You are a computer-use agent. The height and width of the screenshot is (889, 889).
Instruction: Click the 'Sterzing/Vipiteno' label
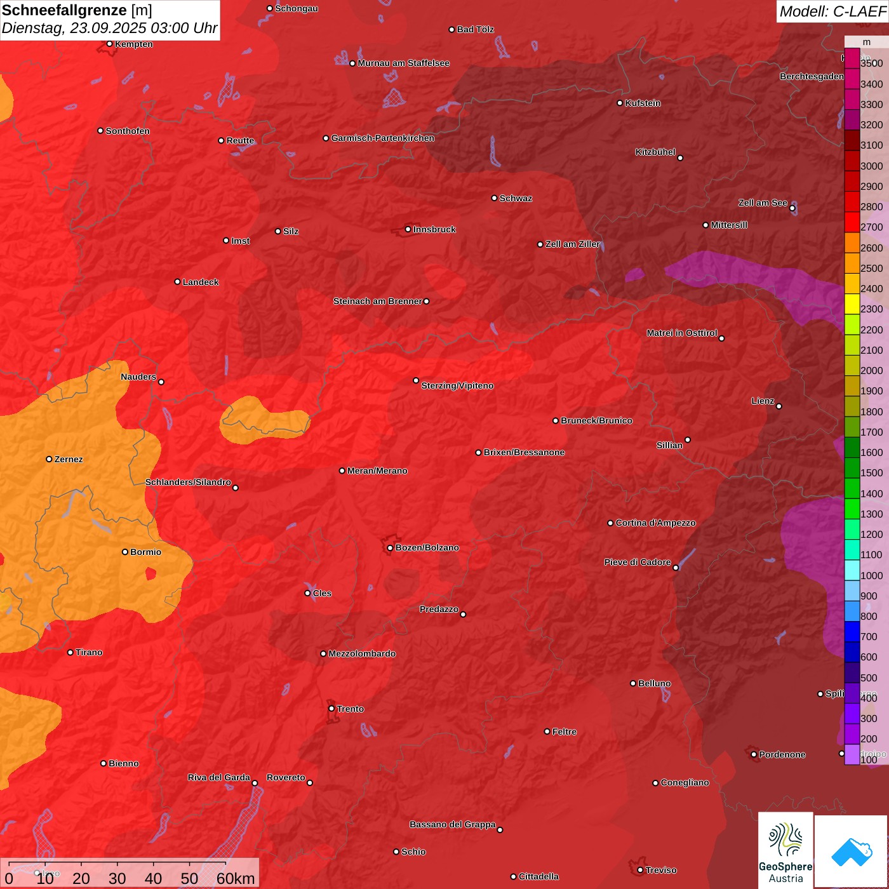click(x=457, y=385)
